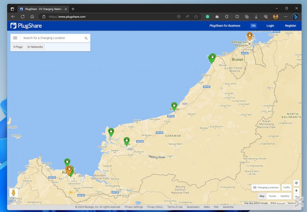Open PlugShare for Business page
This screenshot has width=307, height=212.
coord(225,26)
